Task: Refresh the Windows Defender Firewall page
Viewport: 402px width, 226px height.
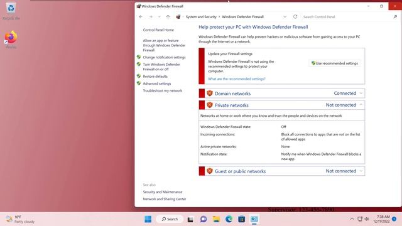Action: [295, 17]
